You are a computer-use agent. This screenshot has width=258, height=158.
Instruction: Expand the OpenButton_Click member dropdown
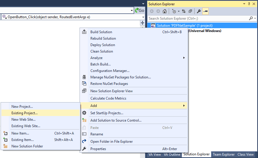coord(143,17)
